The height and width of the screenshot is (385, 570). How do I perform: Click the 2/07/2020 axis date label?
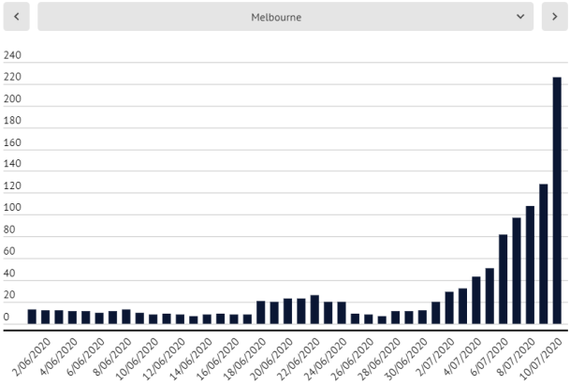[435, 357]
